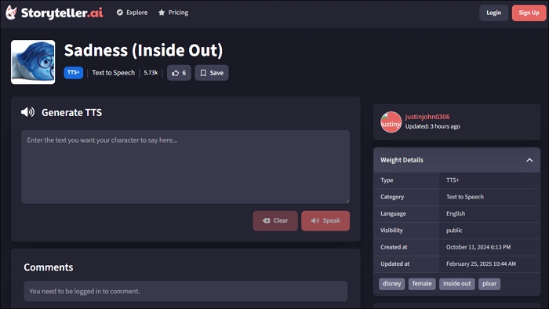Click the TTS+ type value in details

pyautogui.click(x=453, y=180)
